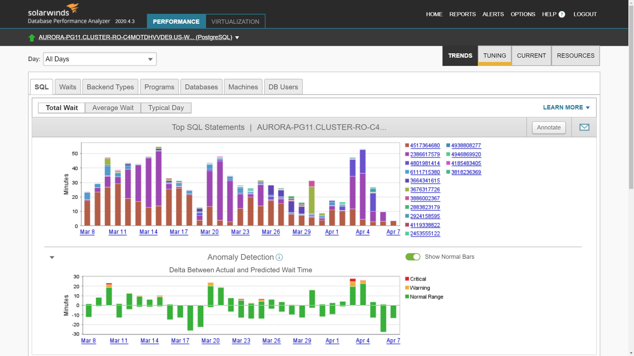634x356 pixels.
Task: Open SQL statement 4517364680
Action: (x=424, y=145)
